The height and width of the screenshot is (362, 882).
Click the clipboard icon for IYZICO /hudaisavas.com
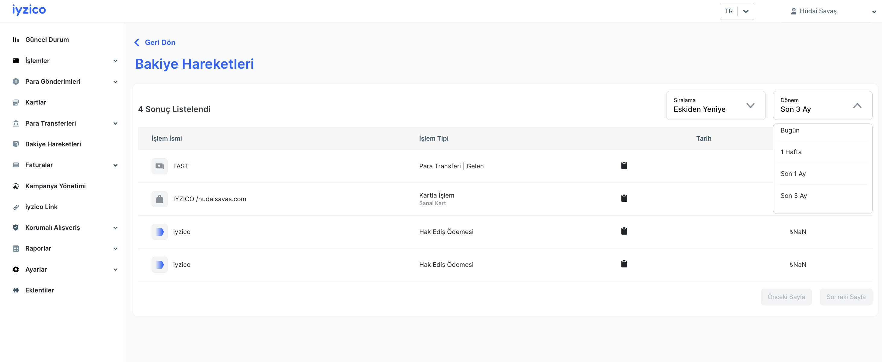[x=624, y=198]
